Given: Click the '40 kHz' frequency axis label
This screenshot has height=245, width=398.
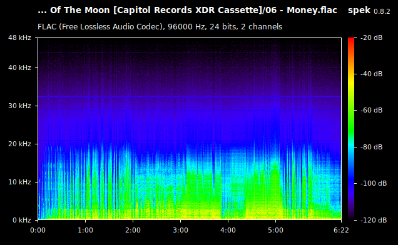Looking at the screenshot, I should coord(19,67).
